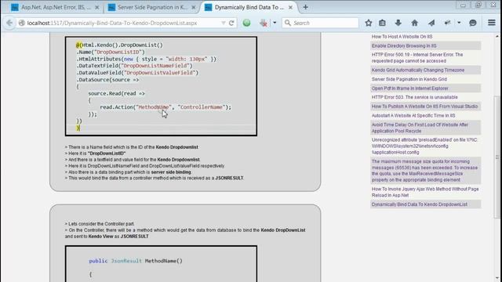Open maximum message size quota link
This screenshot has height=282, width=502.
(424, 171)
